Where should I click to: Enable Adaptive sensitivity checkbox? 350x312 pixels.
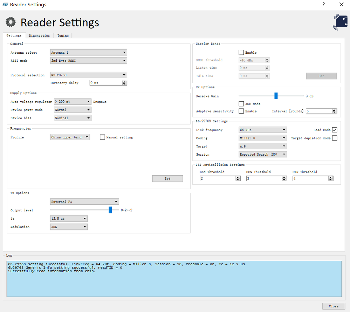click(x=241, y=111)
